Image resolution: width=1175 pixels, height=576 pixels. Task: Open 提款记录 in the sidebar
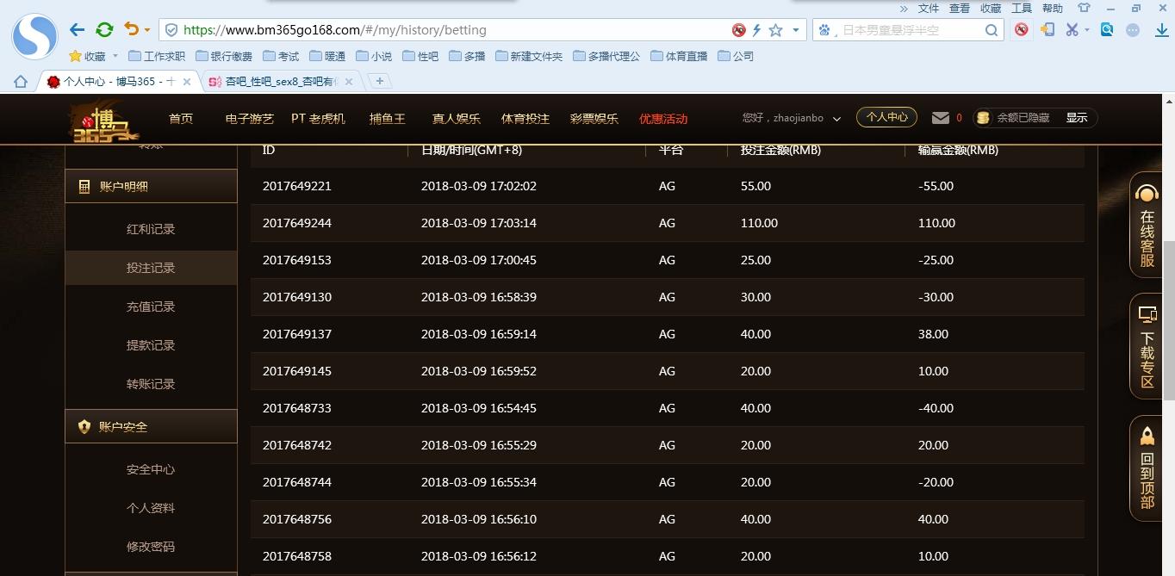(151, 345)
